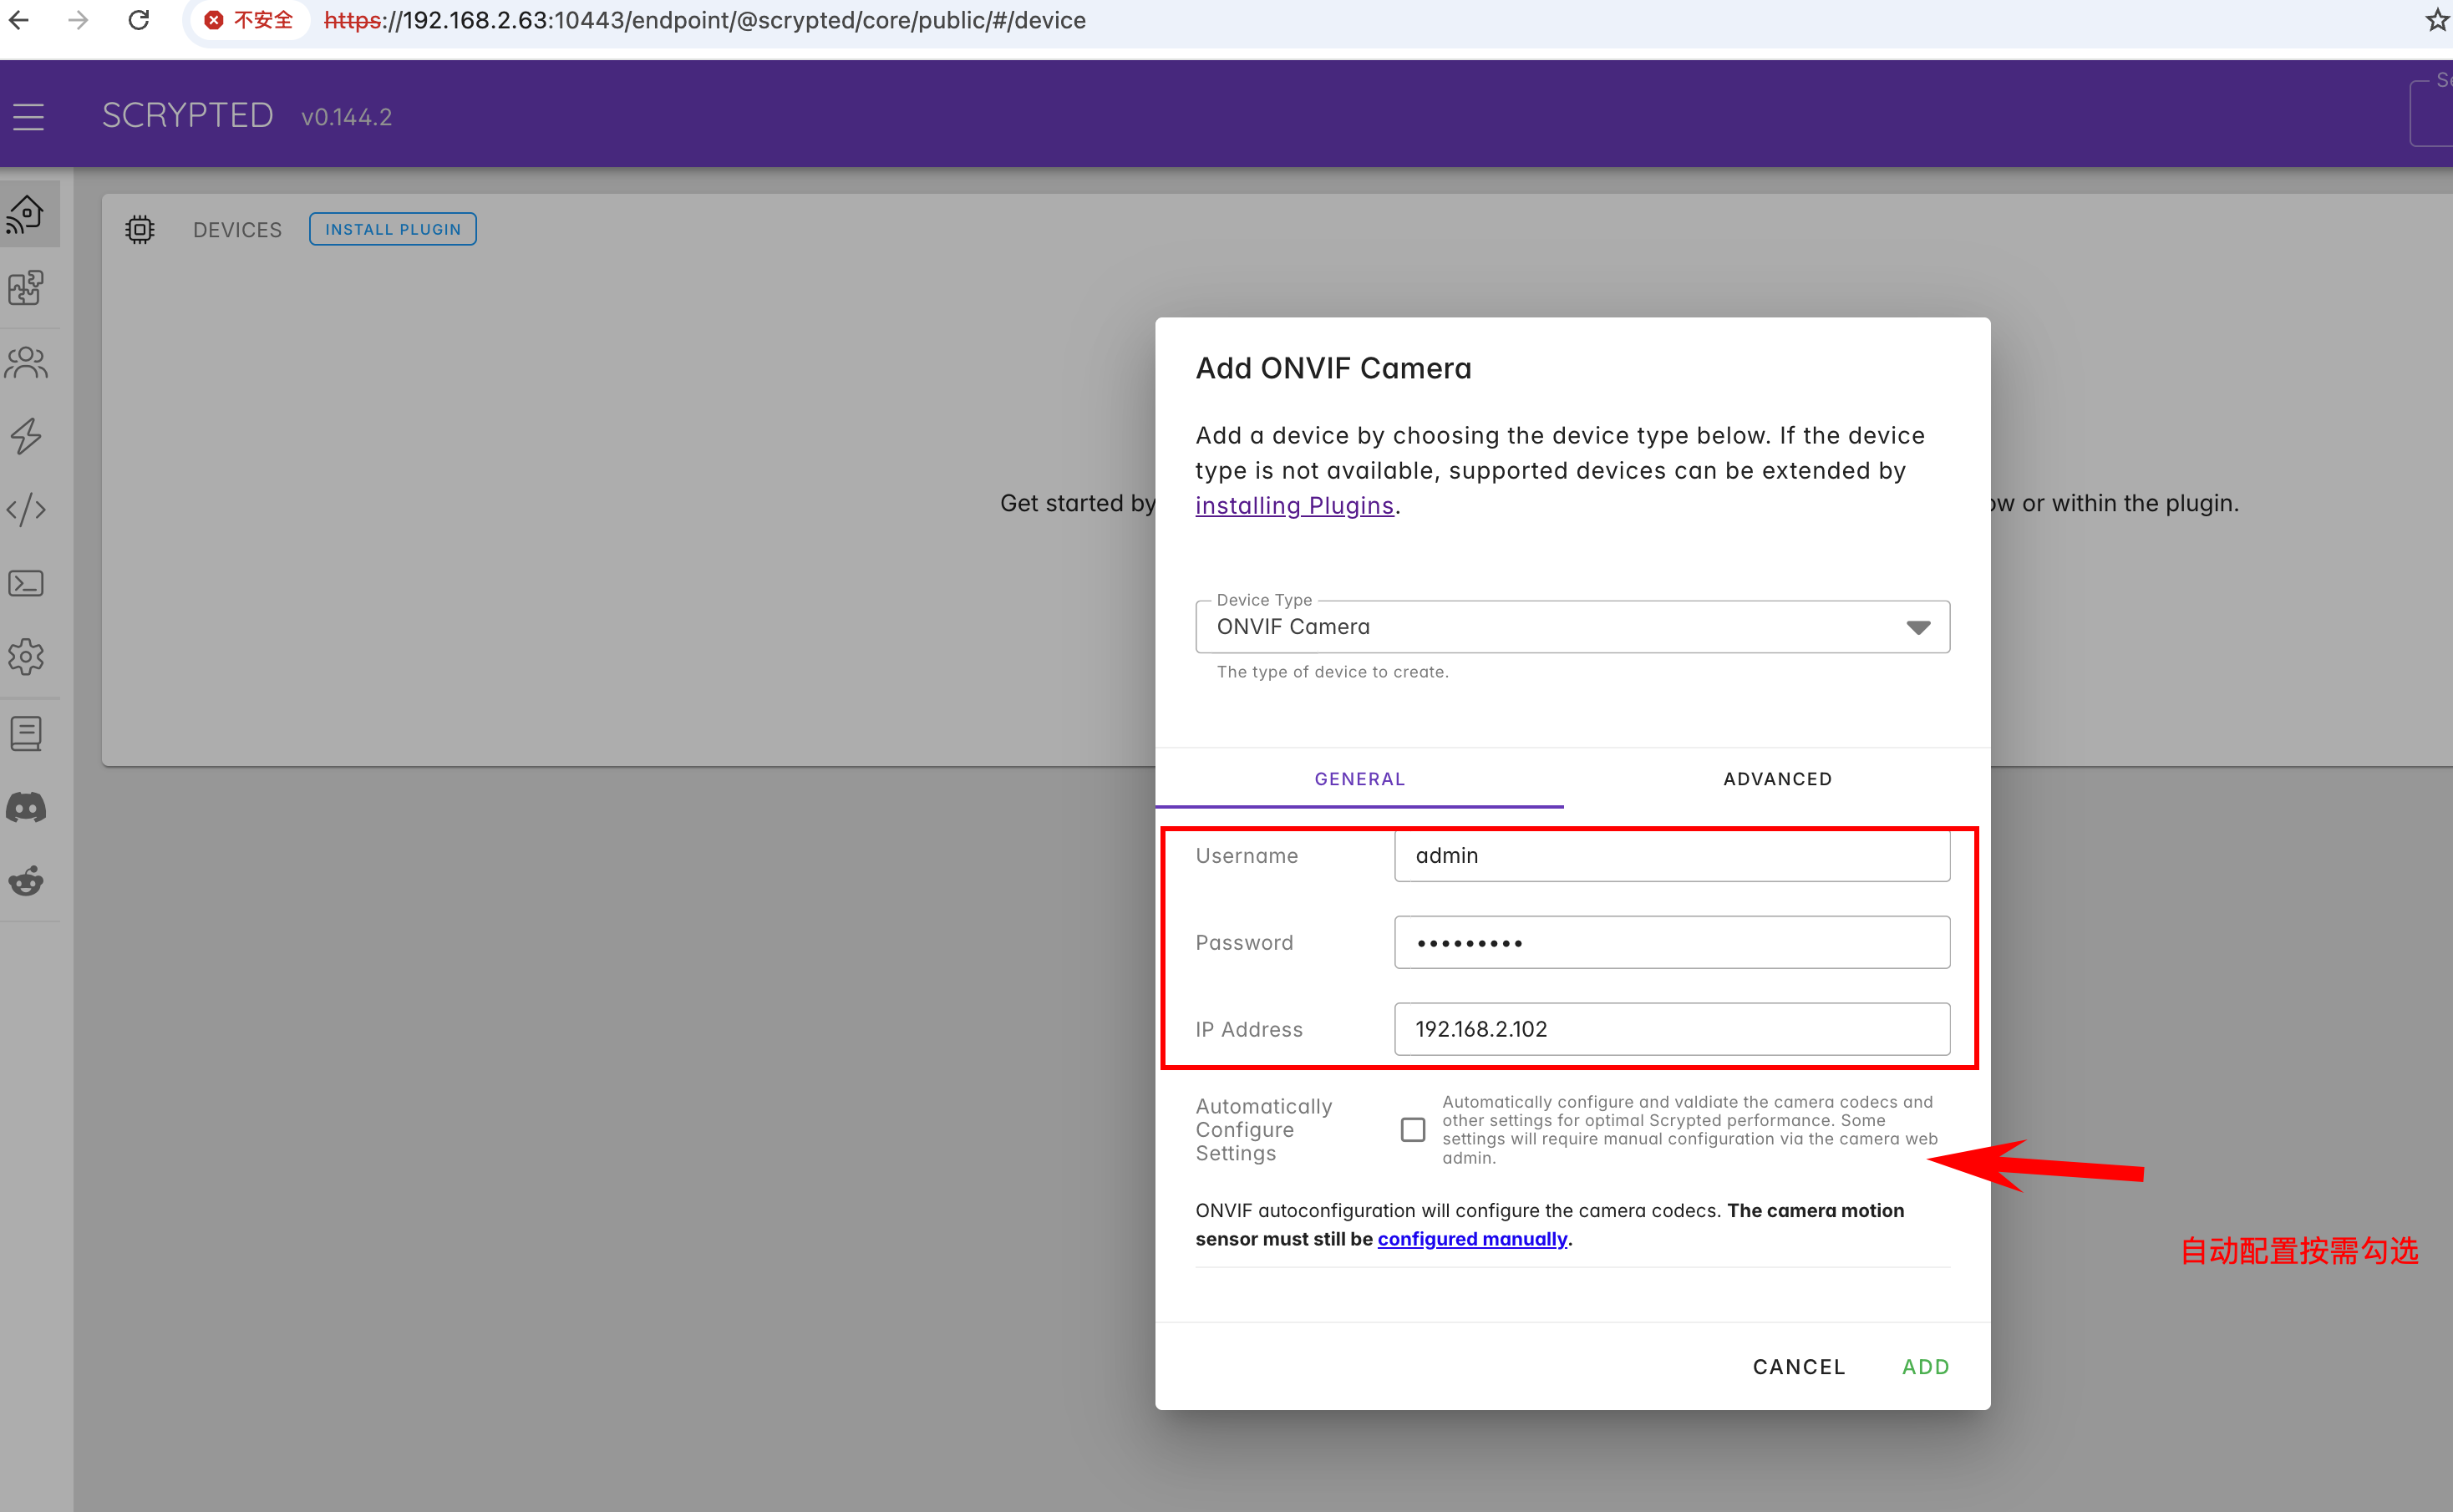Switch to the Advanced tab
The image size is (2453, 1512).
pos(1777,779)
